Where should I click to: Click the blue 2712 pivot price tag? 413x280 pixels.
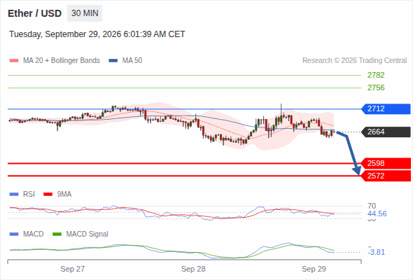(386, 108)
